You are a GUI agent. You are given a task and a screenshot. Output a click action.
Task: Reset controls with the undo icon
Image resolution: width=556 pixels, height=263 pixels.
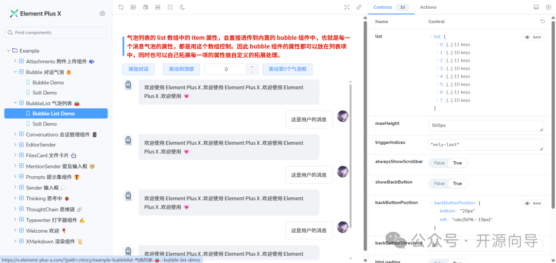pyautogui.click(x=542, y=22)
